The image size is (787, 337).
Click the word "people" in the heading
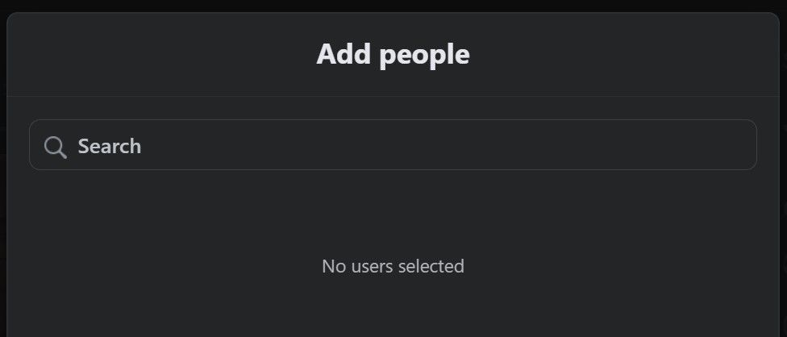coord(424,55)
